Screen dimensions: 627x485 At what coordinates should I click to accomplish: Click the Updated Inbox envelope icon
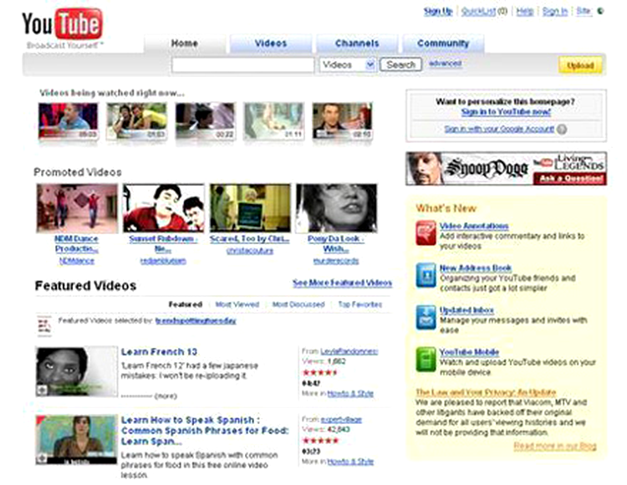[426, 317]
